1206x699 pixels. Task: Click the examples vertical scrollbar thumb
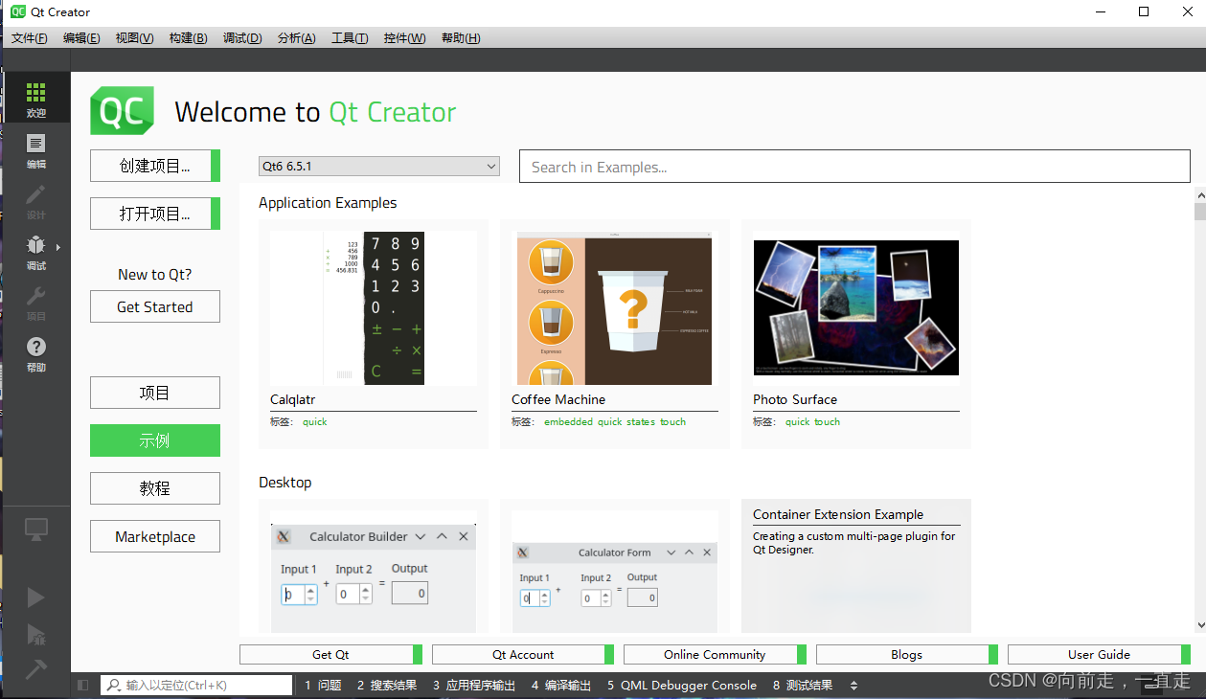pyautogui.click(x=1200, y=212)
